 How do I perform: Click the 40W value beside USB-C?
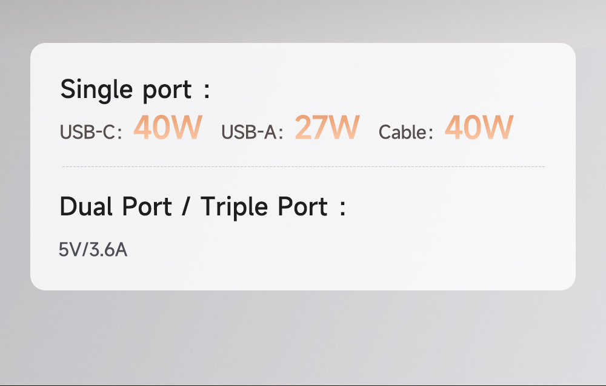tap(167, 127)
